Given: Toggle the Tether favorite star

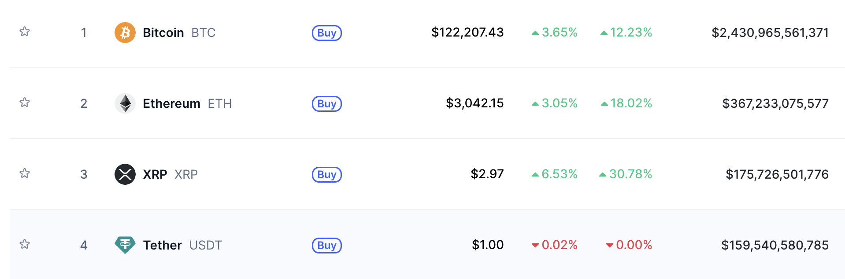Looking at the screenshot, I should point(25,244).
